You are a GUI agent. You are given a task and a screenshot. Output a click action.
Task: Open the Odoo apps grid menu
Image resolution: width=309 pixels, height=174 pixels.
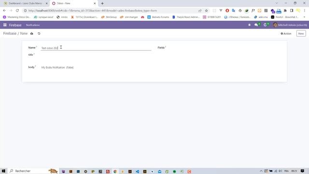pyautogui.click(x=5, y=25)
